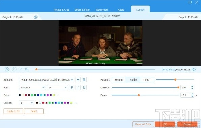
Task: Open the Watermark tab
Action: coord(102,10)
